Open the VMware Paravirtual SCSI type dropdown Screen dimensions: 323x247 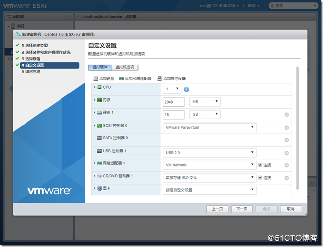(210, 127)
